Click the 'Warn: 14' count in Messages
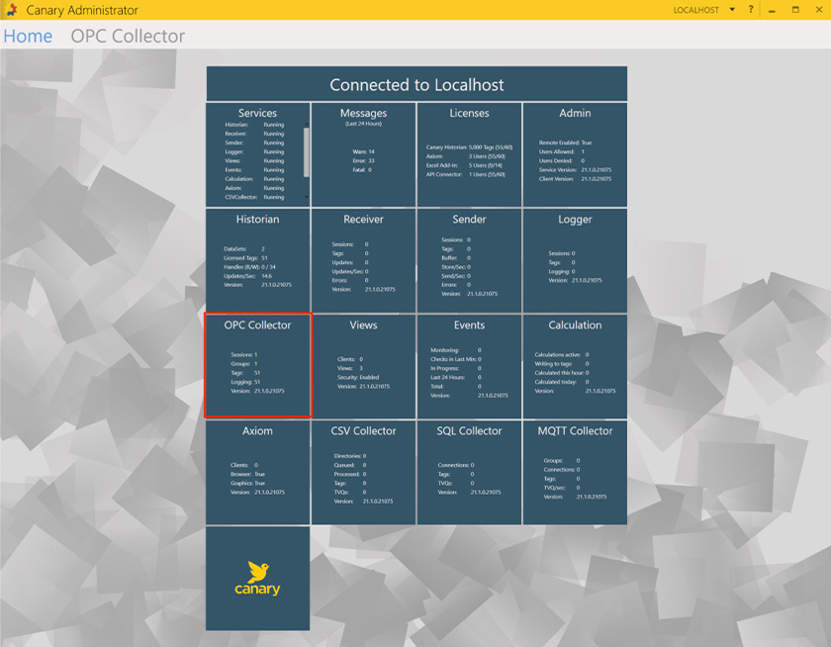This screenshot has width=831, height=647. (x=364, y=151)
